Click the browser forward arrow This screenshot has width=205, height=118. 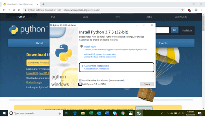point(9,10)
